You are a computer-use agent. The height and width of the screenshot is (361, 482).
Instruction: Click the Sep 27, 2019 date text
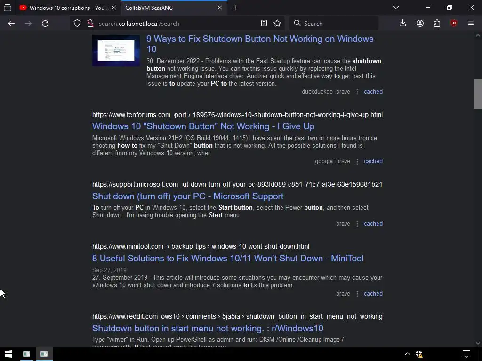point(109,270)
